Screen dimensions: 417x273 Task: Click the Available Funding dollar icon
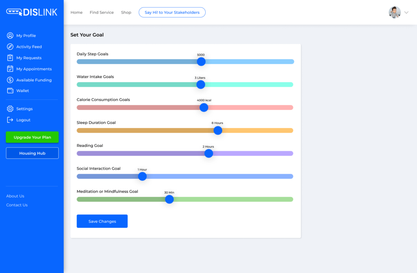click(x=10, y=80)
